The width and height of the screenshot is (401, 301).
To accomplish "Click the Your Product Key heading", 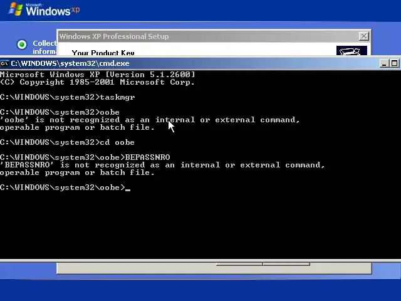I will tap(103, 53).
